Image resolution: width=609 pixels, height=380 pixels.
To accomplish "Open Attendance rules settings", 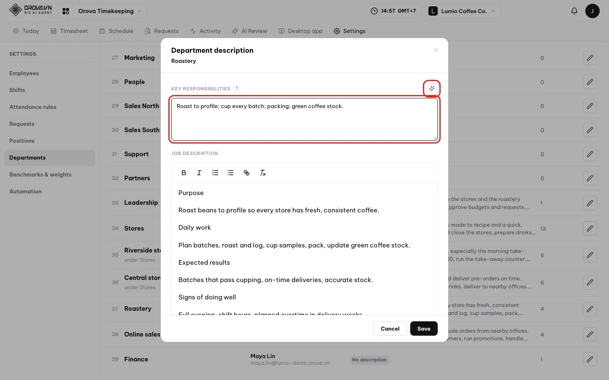I will (x=49, y=107).
